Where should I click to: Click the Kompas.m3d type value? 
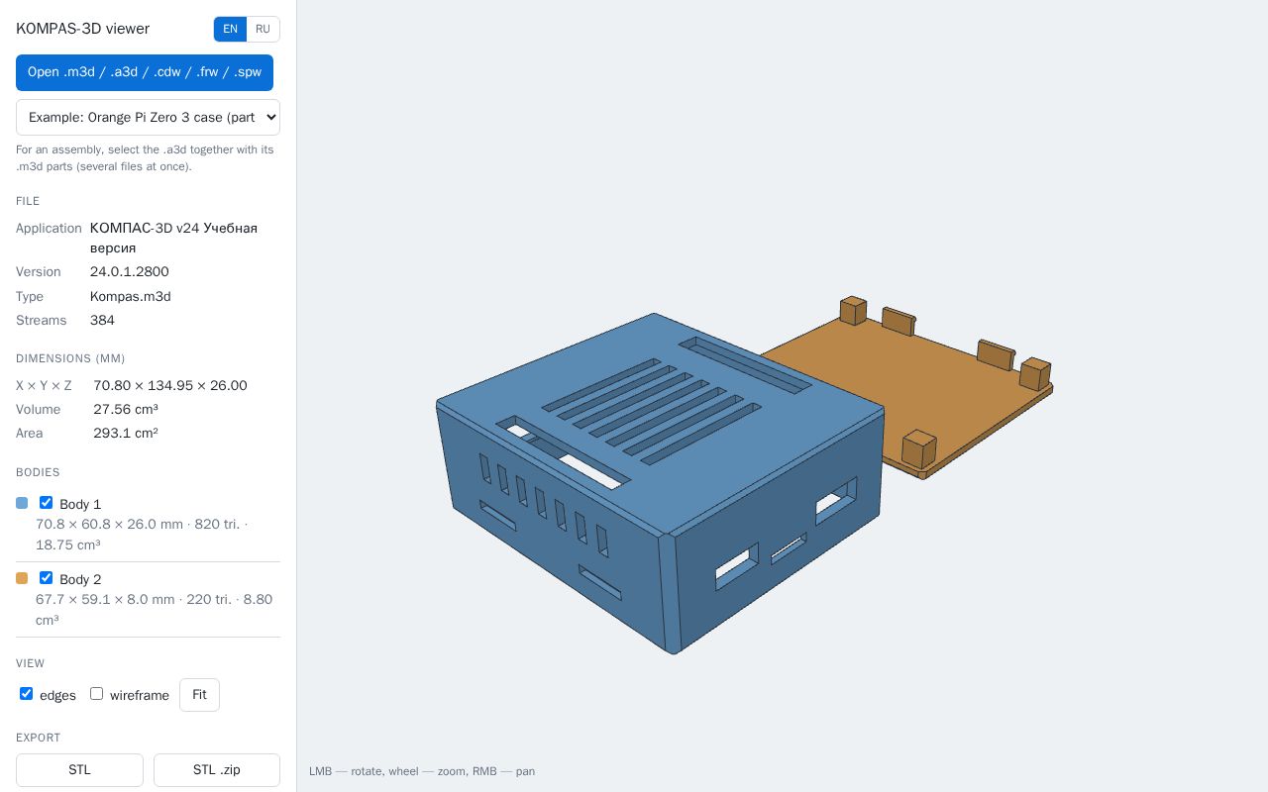click(x=131, y=297)
